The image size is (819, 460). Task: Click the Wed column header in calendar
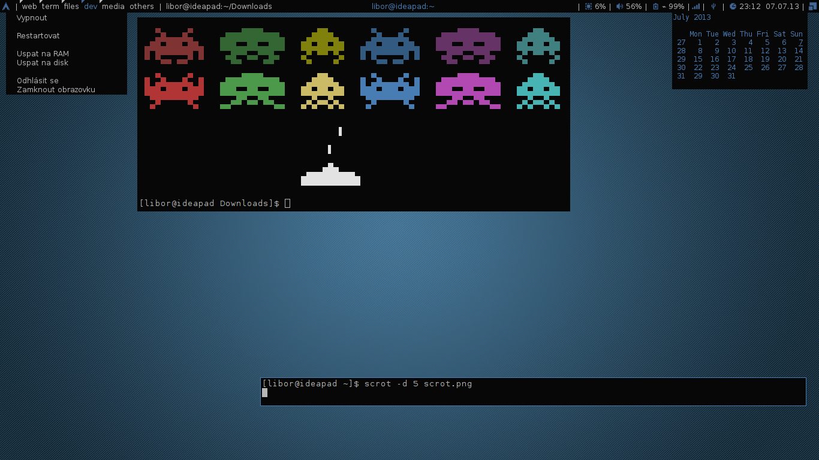(729, 34)
